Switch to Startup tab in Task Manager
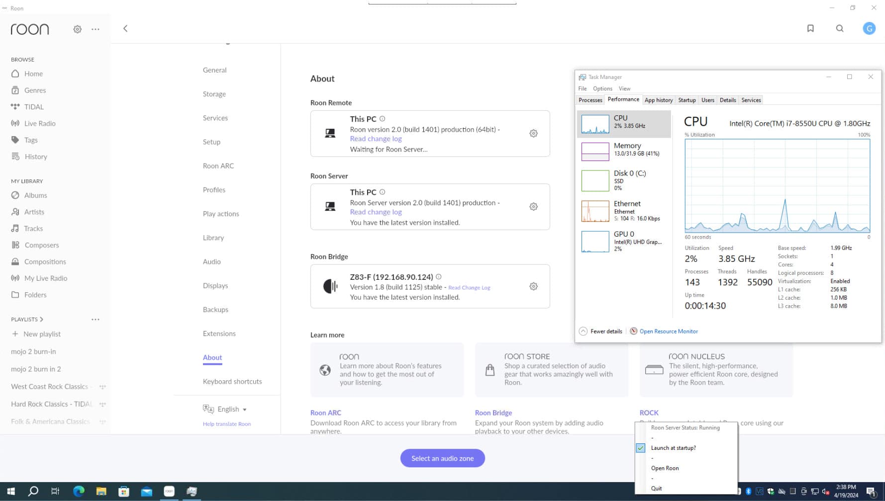 687,100
